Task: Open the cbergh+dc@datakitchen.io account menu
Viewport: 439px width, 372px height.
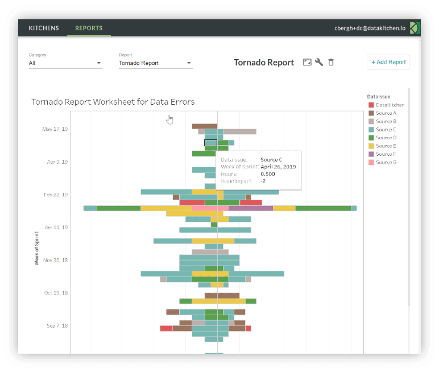Action: point(370,28)
